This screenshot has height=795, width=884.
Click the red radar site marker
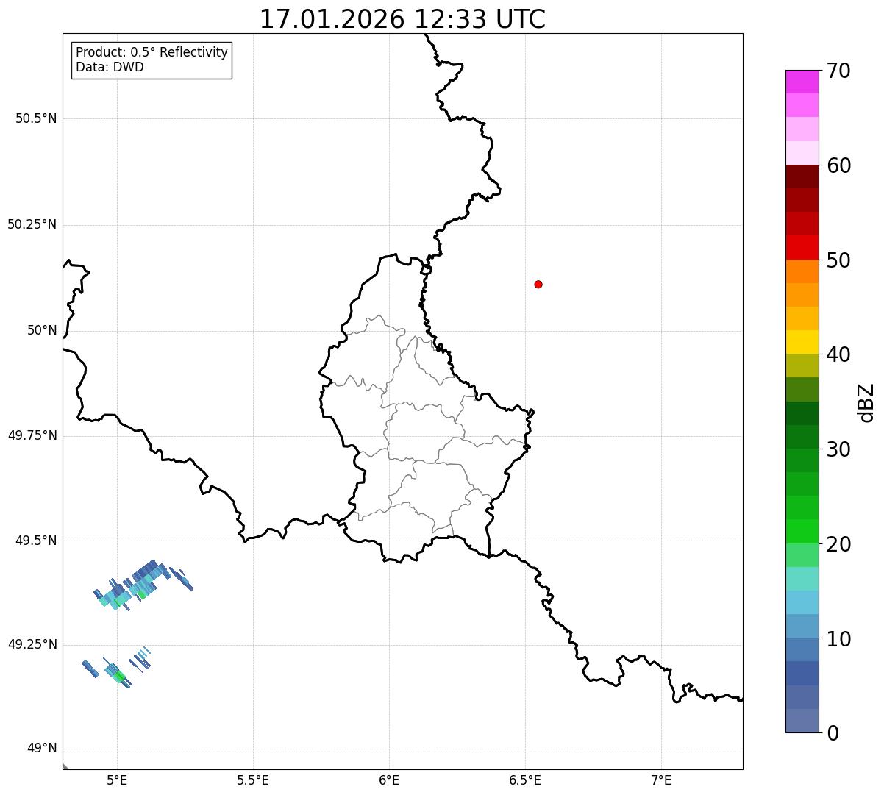point(538,284)
